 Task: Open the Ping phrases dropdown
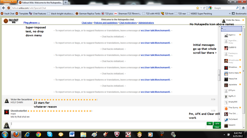point(32,23)
